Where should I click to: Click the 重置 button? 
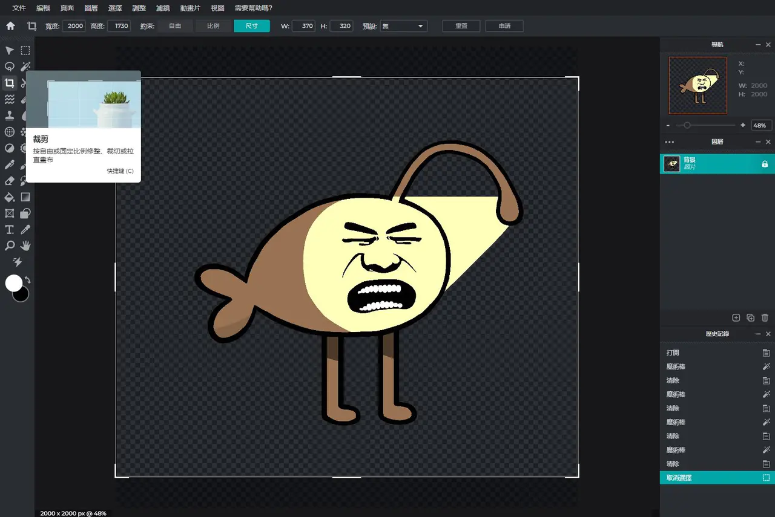[461, 26]
